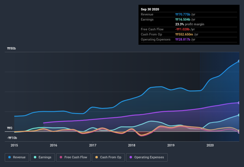
Task: Click the 2019 x-axis label
Action: point(171,145)
